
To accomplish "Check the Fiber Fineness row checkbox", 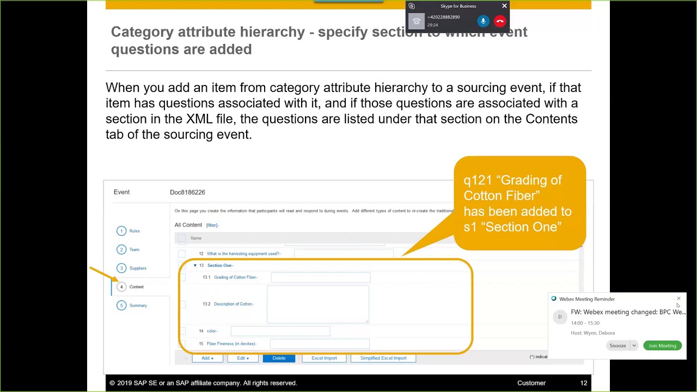I will coord(182,344).
